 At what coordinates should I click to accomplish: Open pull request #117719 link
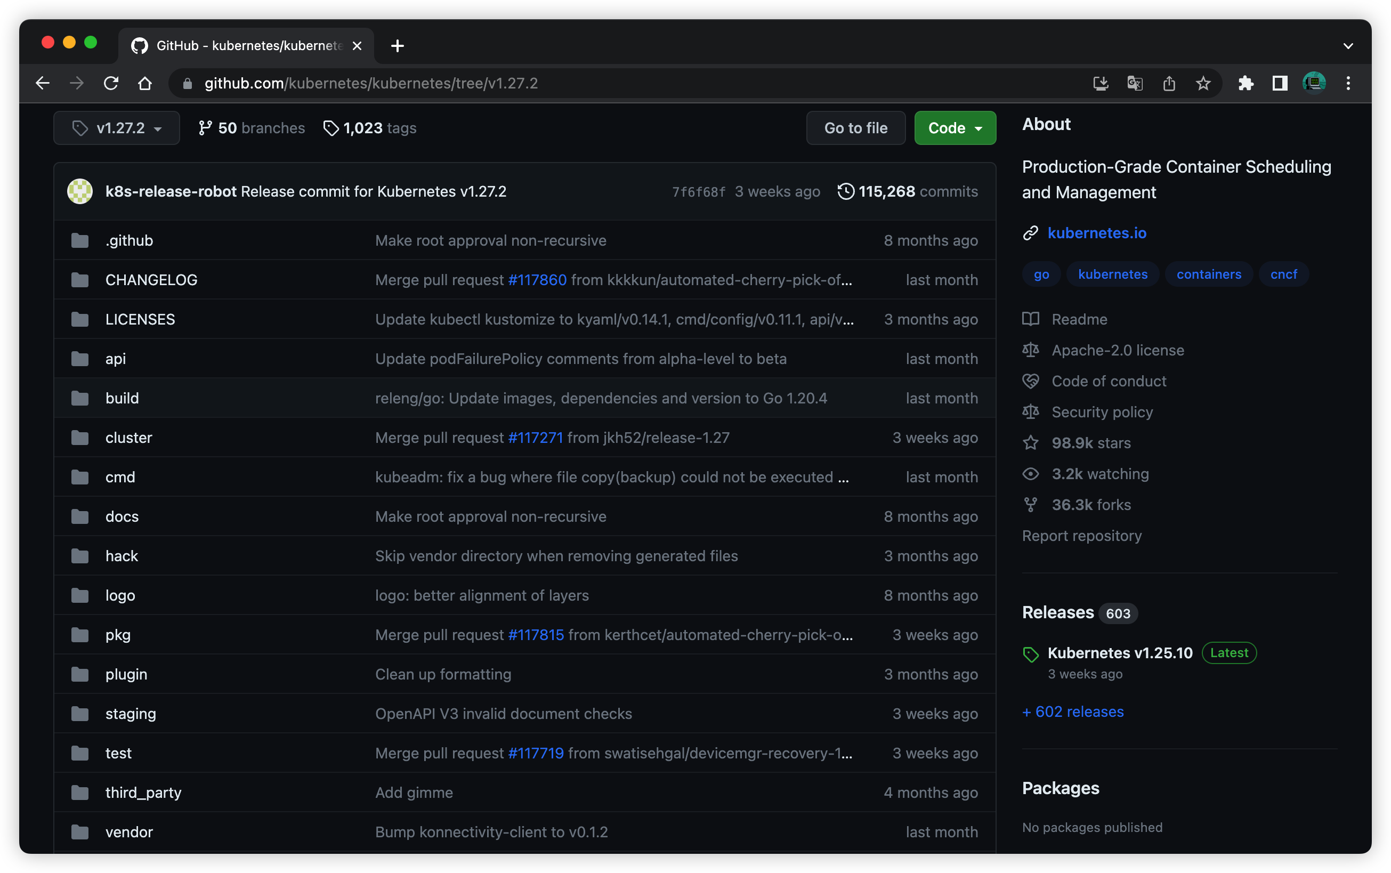coord(536,753)
